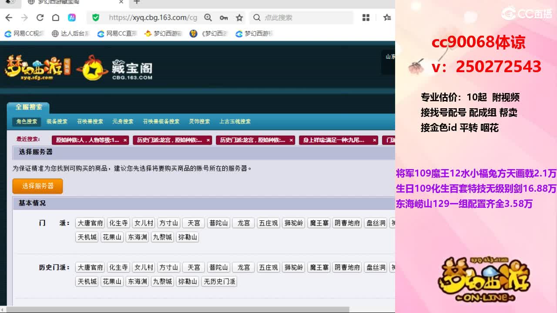The image size is (557, 313).
Task: Remove the first recent search tag 原始种族:人
Action: 125,140
